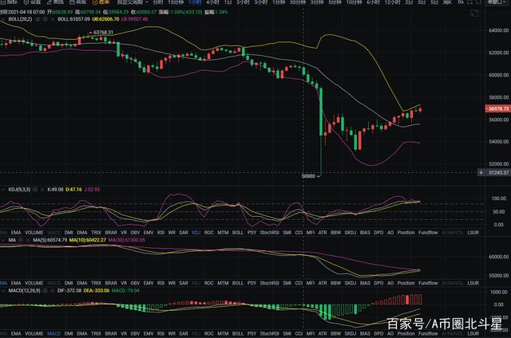Click the 63768.31 high price marker
The image size is (511, 338).
pyautogui.click(x=103, y=32)
